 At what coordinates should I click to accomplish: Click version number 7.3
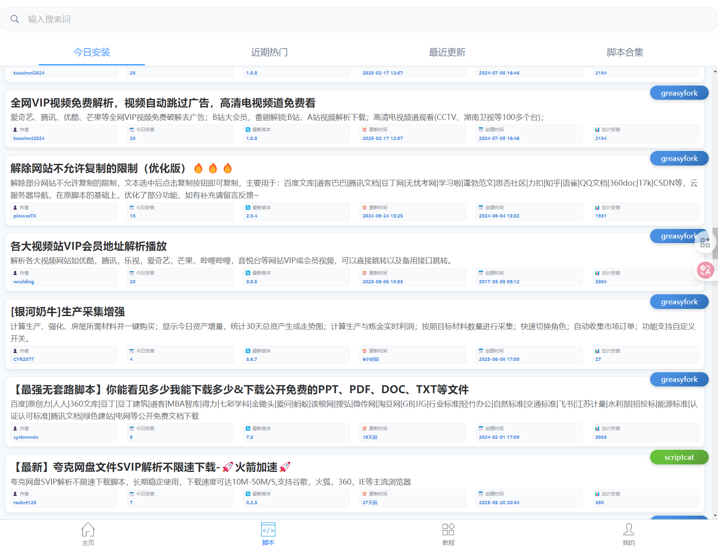coord(249,437)
